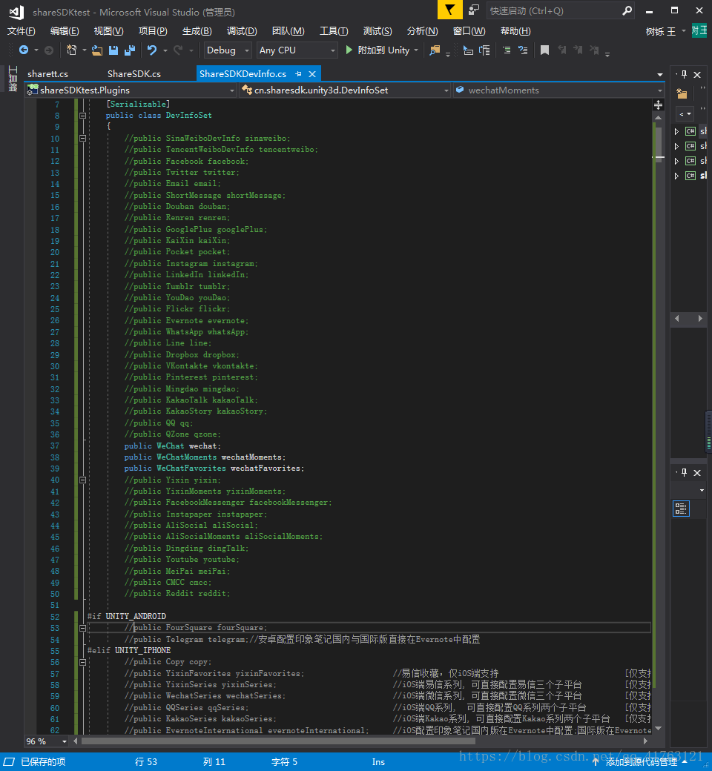This screenshot has height=771, width=712.
Task: Click the Undo arrow icon
Action: [x=152, y=50]
